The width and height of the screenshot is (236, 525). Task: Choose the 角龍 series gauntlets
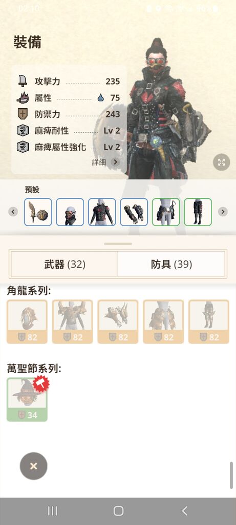(x=118, y=322)
